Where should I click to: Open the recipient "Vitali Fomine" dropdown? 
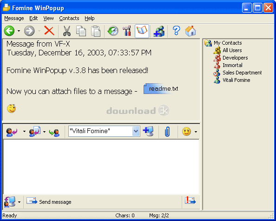point(136,131)
